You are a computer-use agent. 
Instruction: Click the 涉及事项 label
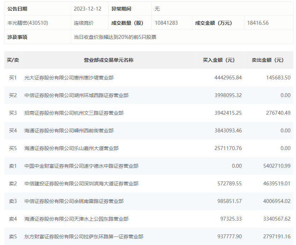pos(17,37)
